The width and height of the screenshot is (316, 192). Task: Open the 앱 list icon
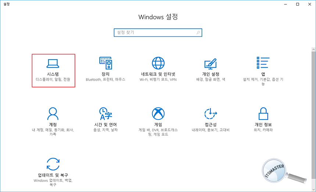(263, 63)
